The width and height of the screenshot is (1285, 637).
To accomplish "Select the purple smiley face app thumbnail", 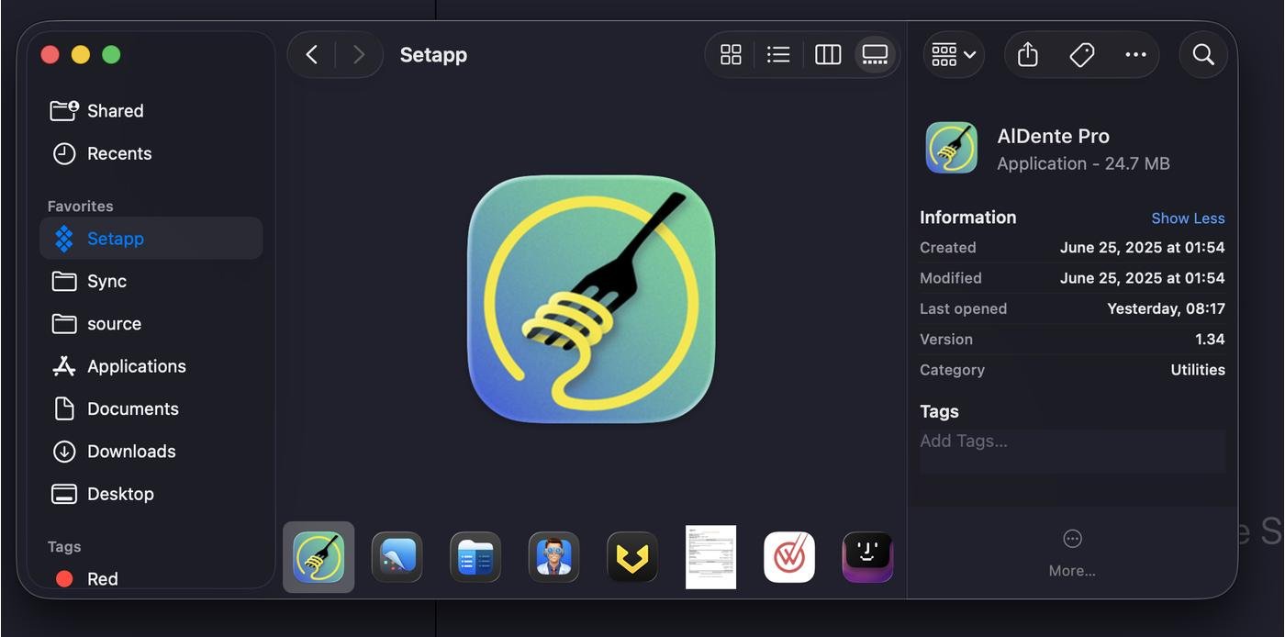I will tap(867, 557).
